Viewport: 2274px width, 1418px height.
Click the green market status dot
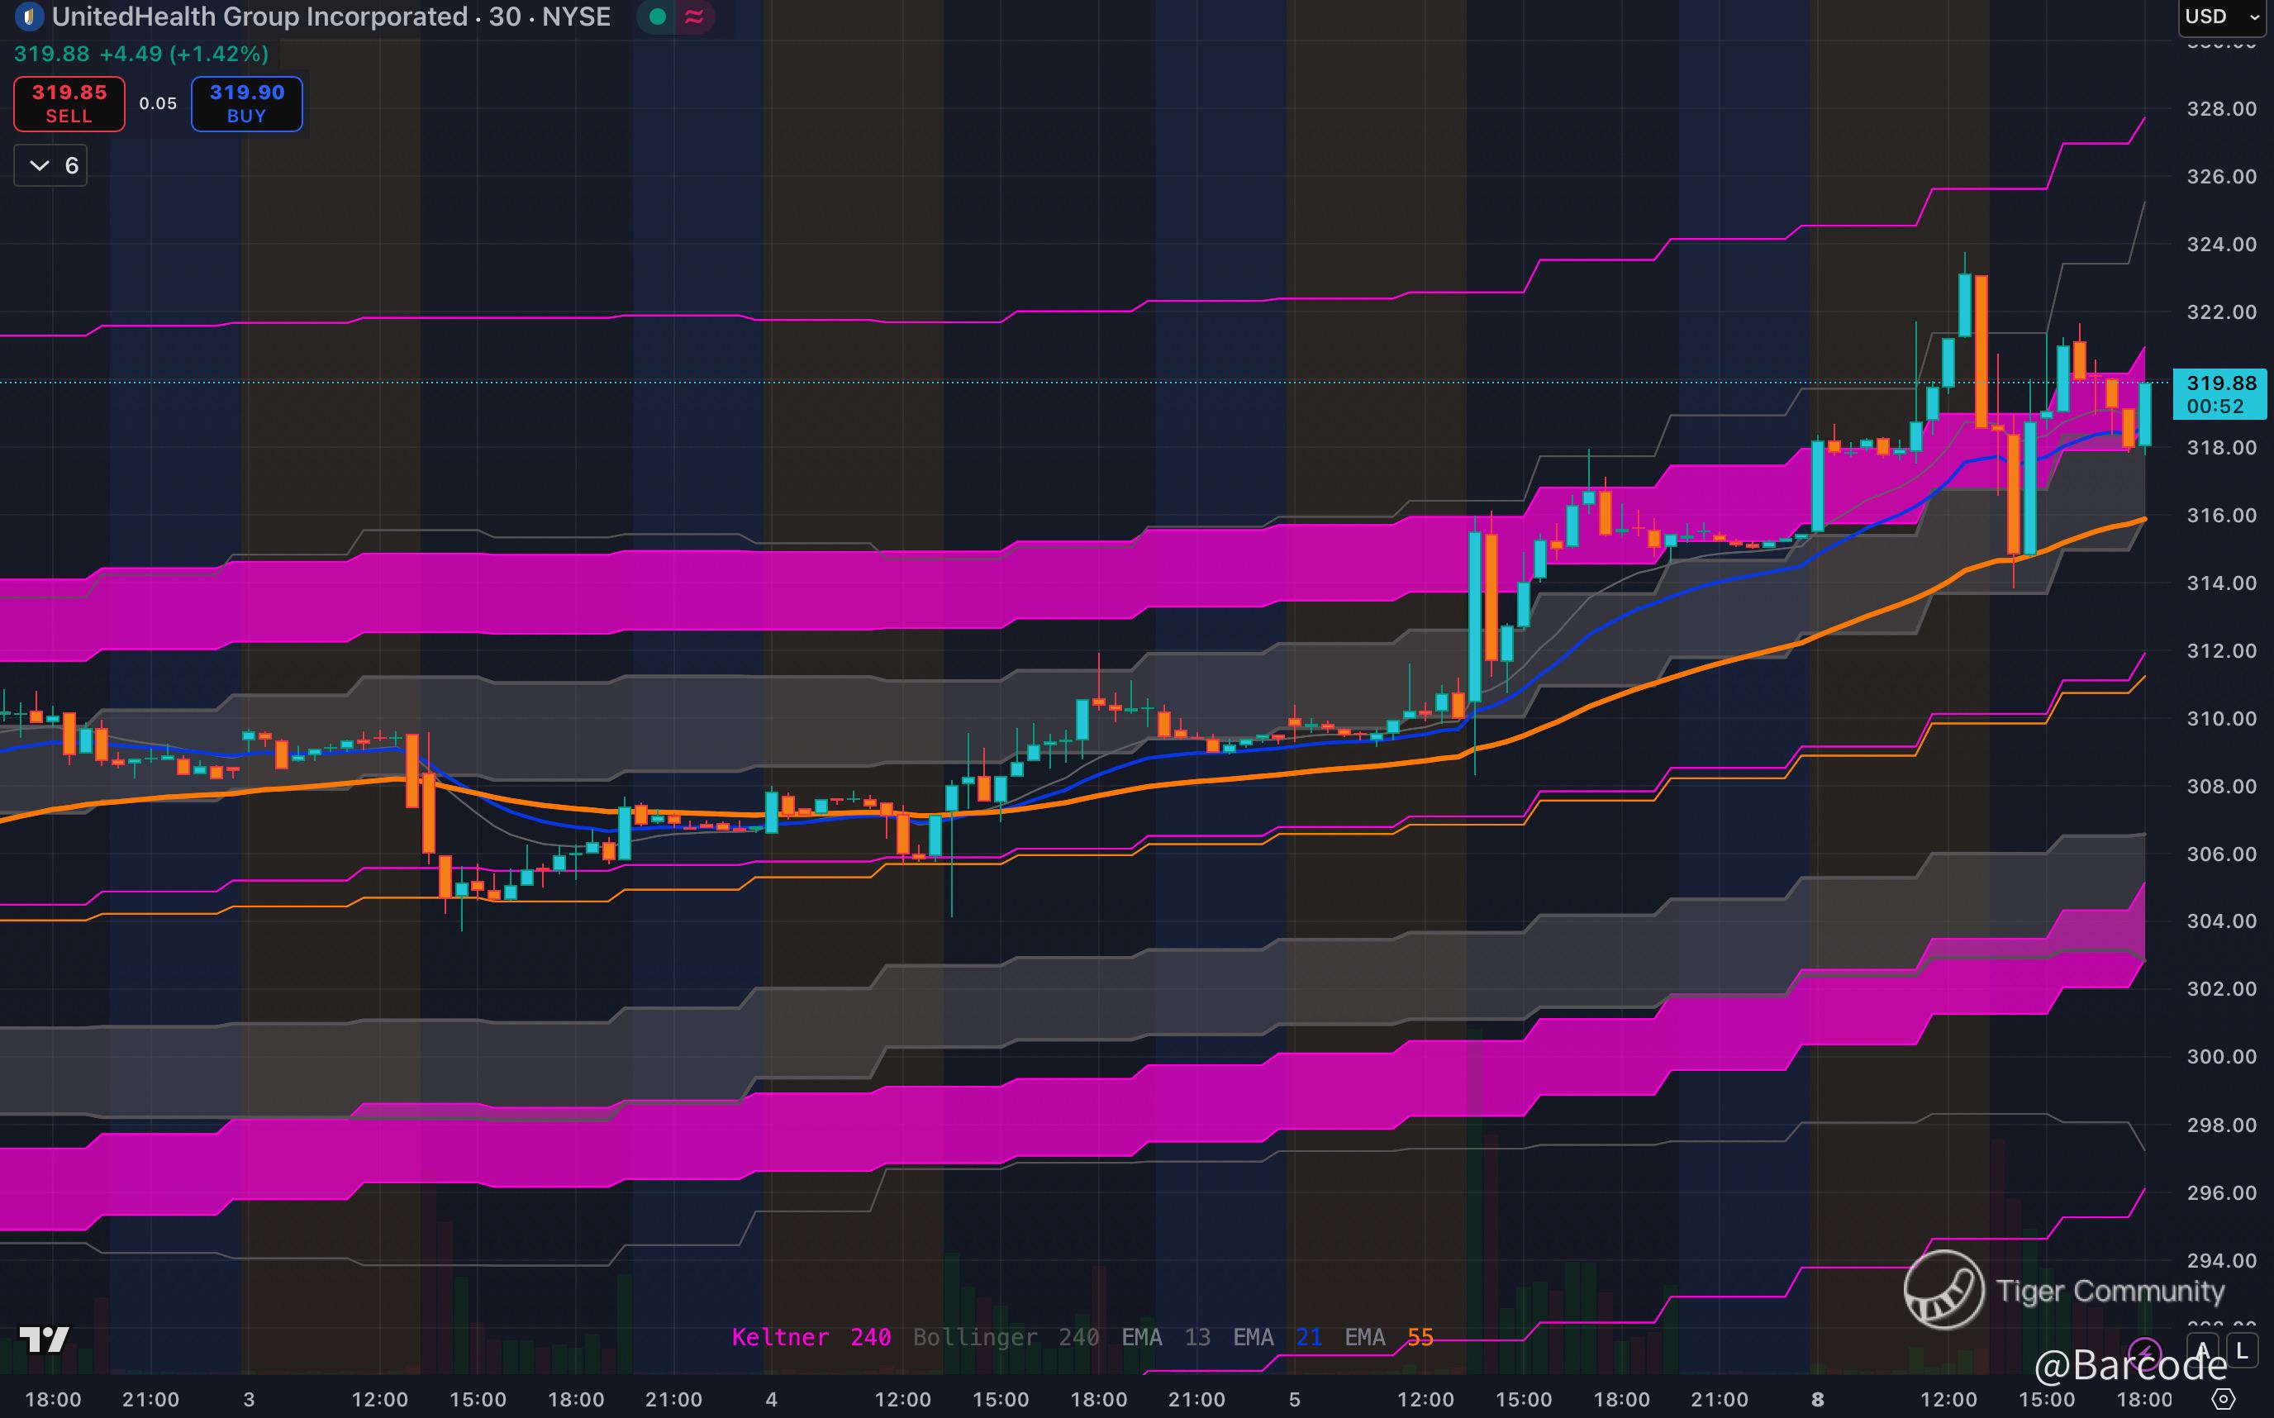pos(658,17)
